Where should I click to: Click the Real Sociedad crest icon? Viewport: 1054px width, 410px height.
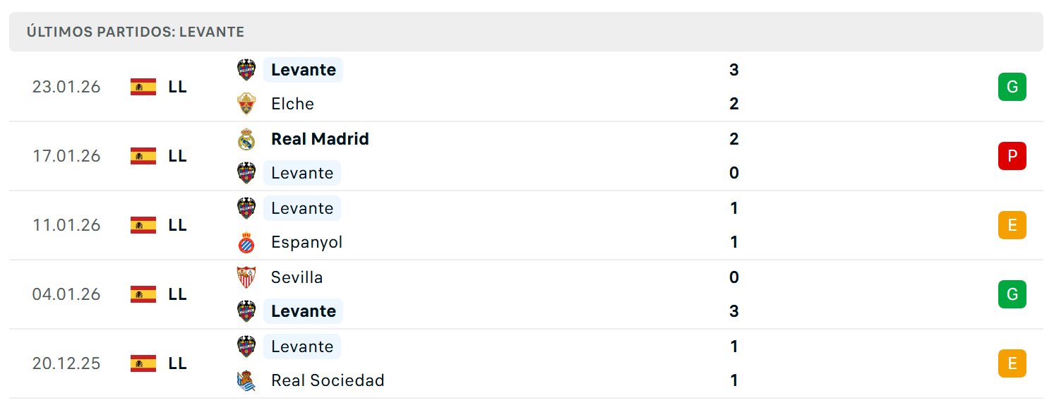click(x=246, y=380)
